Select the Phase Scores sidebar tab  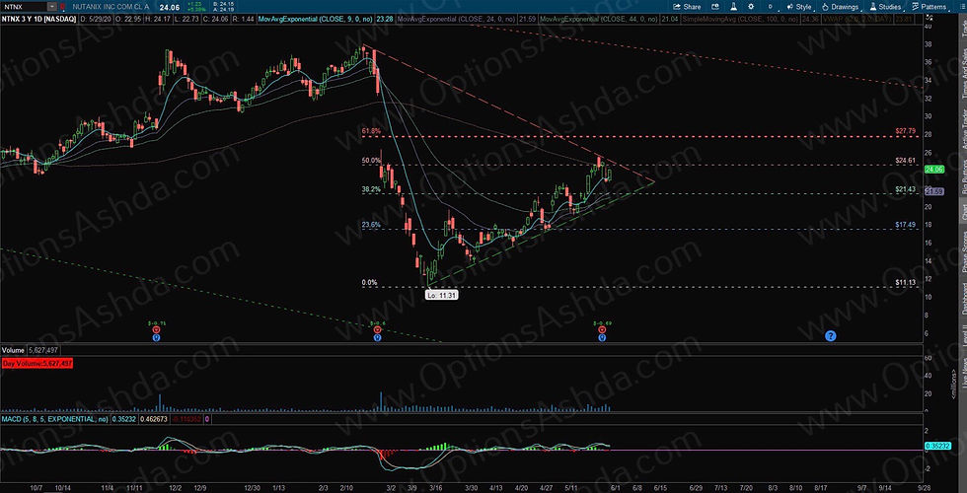pos(962,251)
